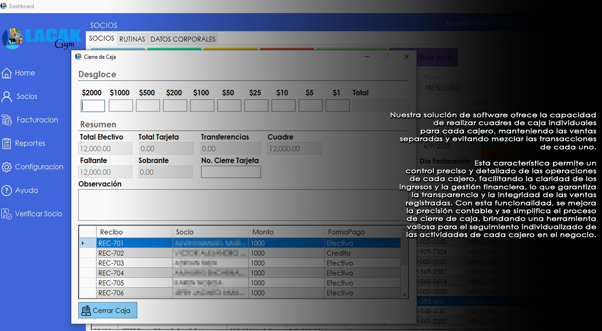The height and width of the screenshot is (331, 602).
Task: Click the Facturacion billing icon
Action: 7,120
